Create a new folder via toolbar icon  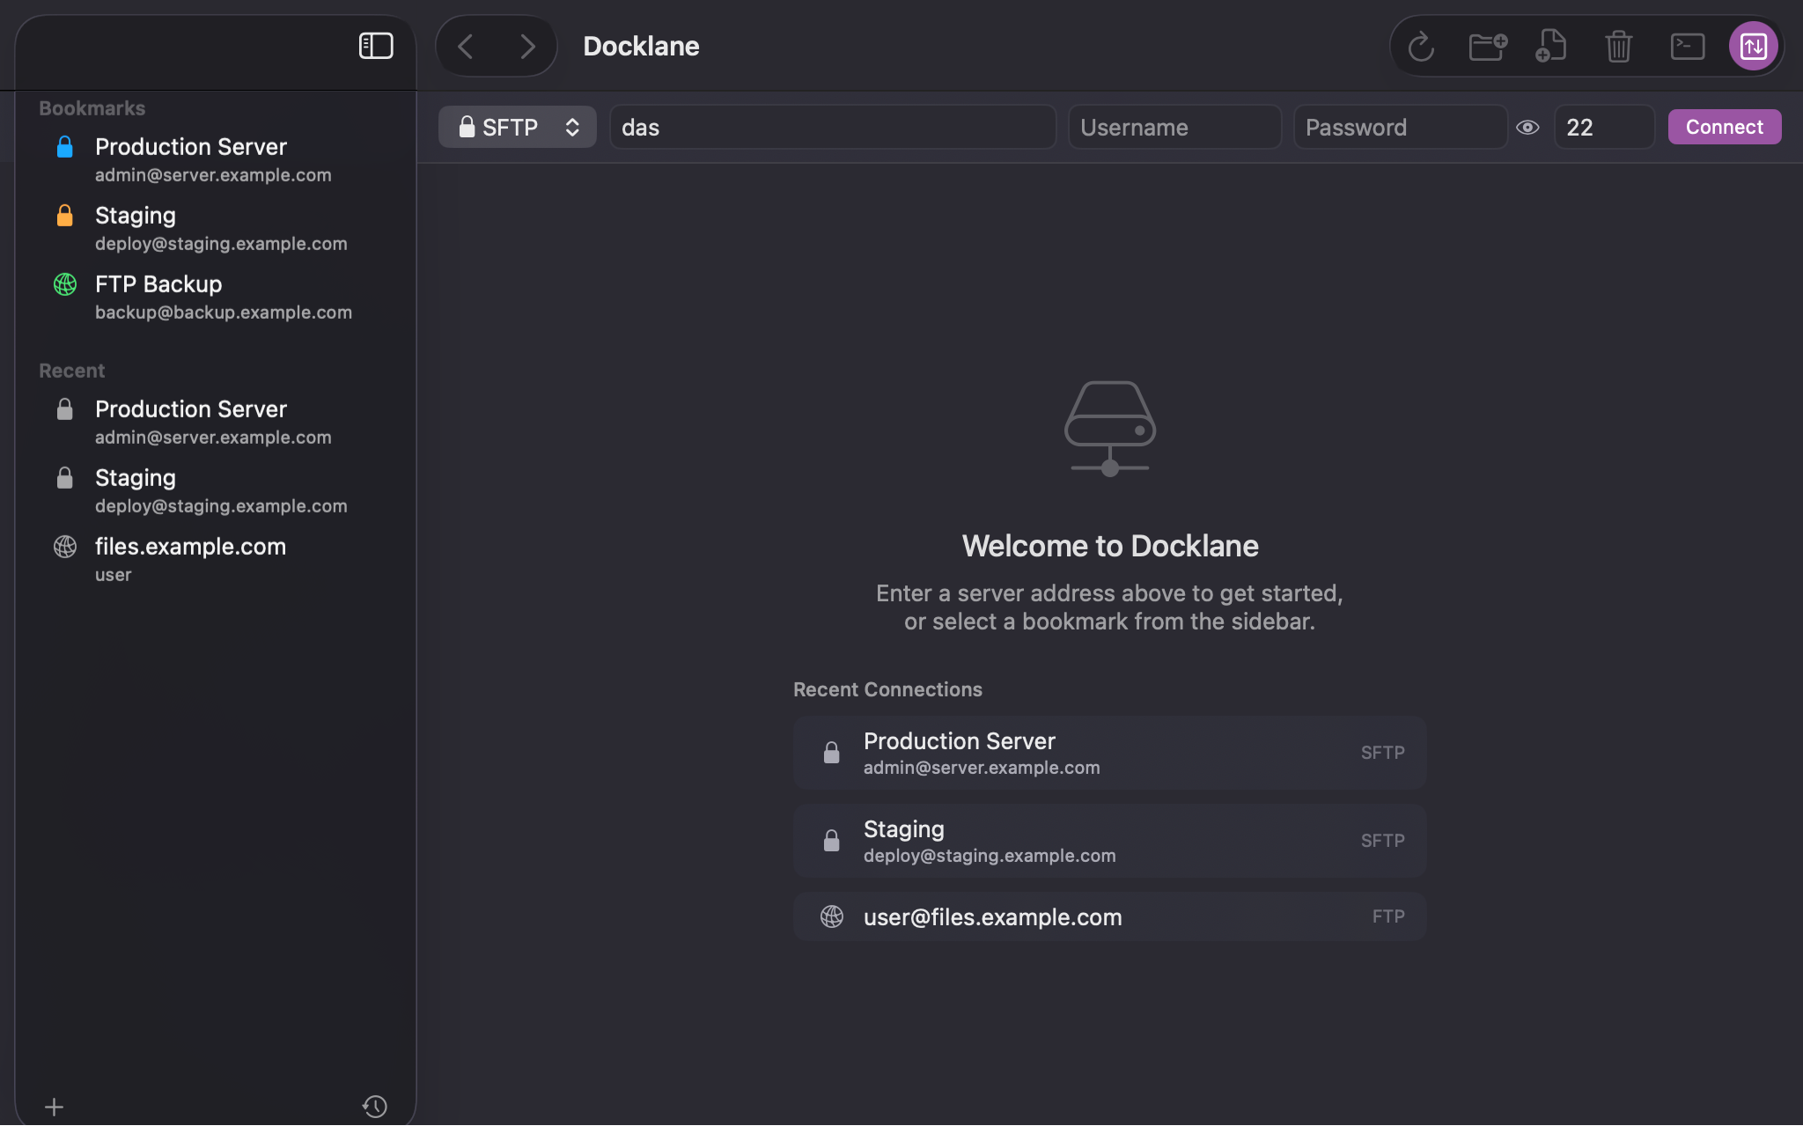pyautogui.click(x=1488, y=46)
